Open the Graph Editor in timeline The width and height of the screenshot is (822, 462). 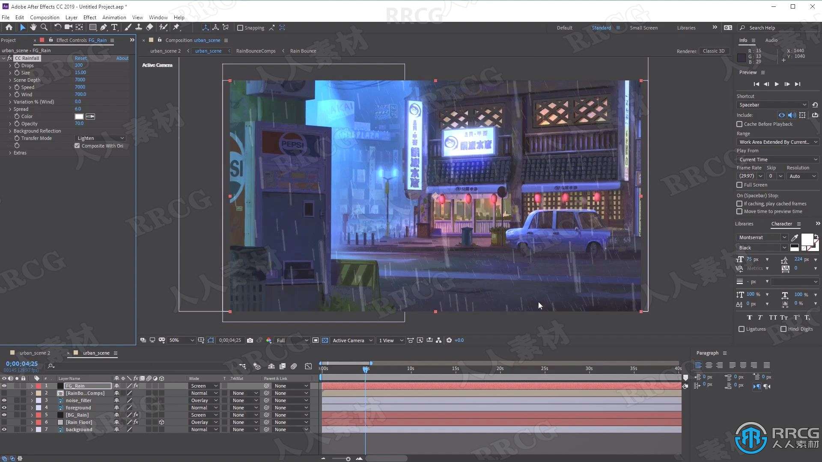(308, 366)
